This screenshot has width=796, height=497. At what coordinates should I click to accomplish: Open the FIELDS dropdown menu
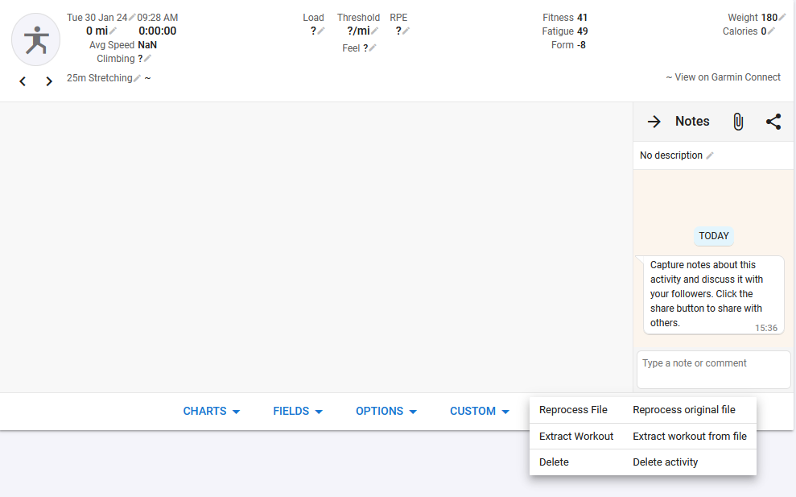click(298, 411)
